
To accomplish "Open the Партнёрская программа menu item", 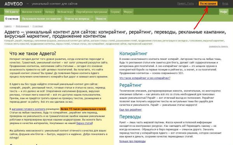I will [x=92, y=12].
